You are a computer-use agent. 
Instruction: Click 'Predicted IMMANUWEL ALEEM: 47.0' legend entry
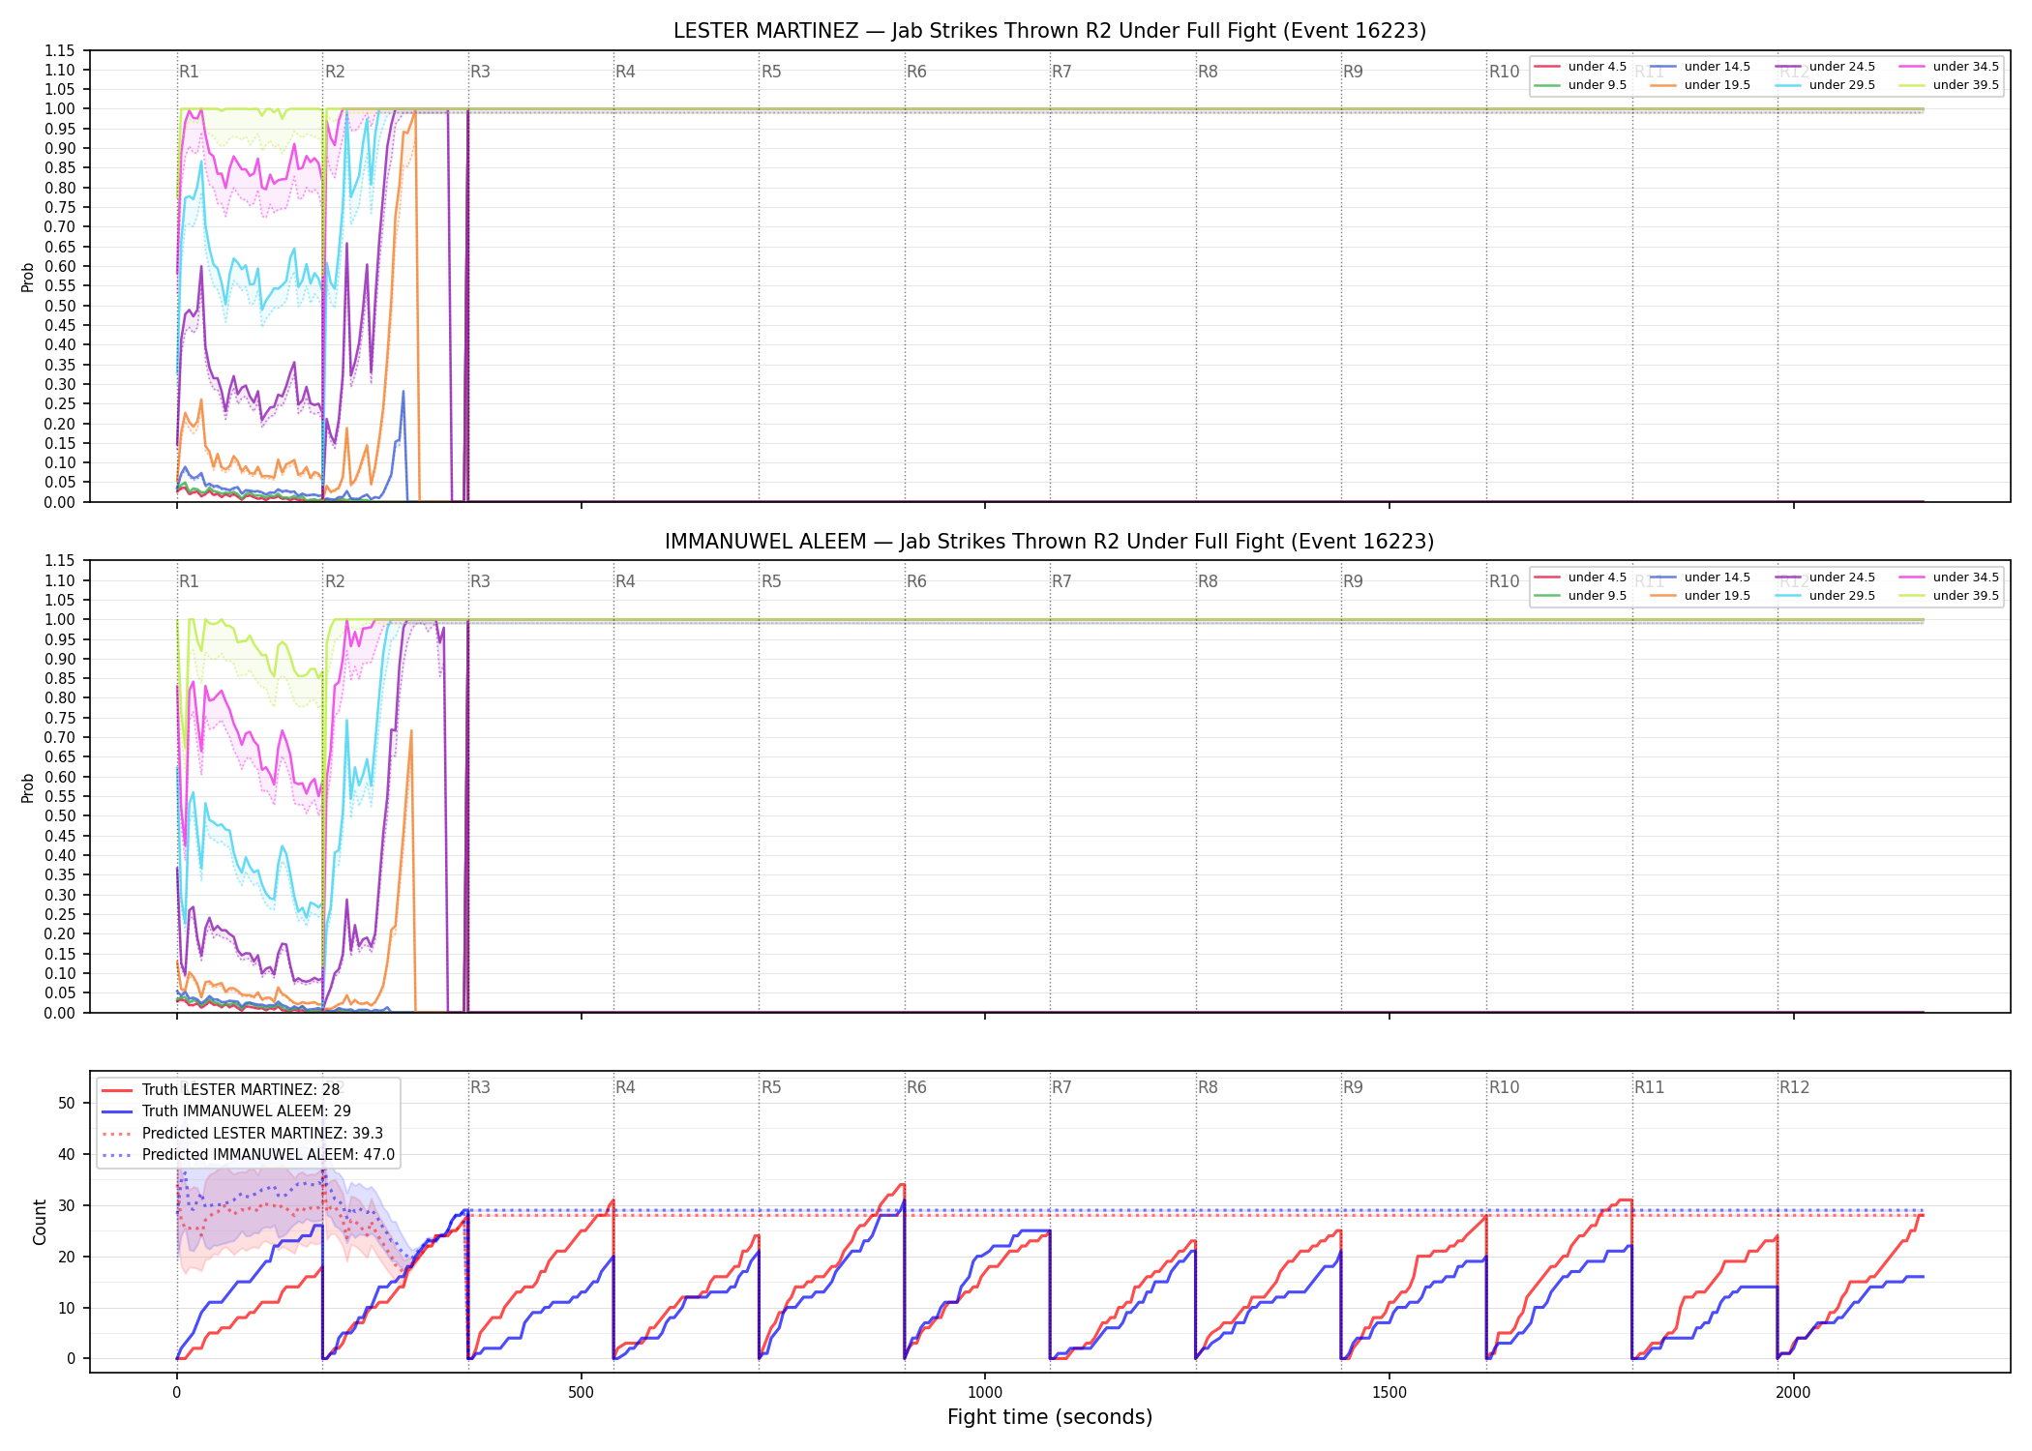point(249,1154)
